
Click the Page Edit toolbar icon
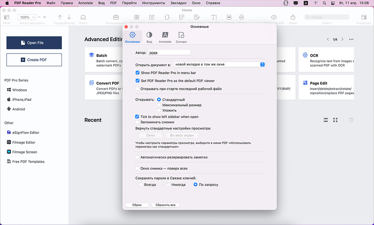coord(137,17)
